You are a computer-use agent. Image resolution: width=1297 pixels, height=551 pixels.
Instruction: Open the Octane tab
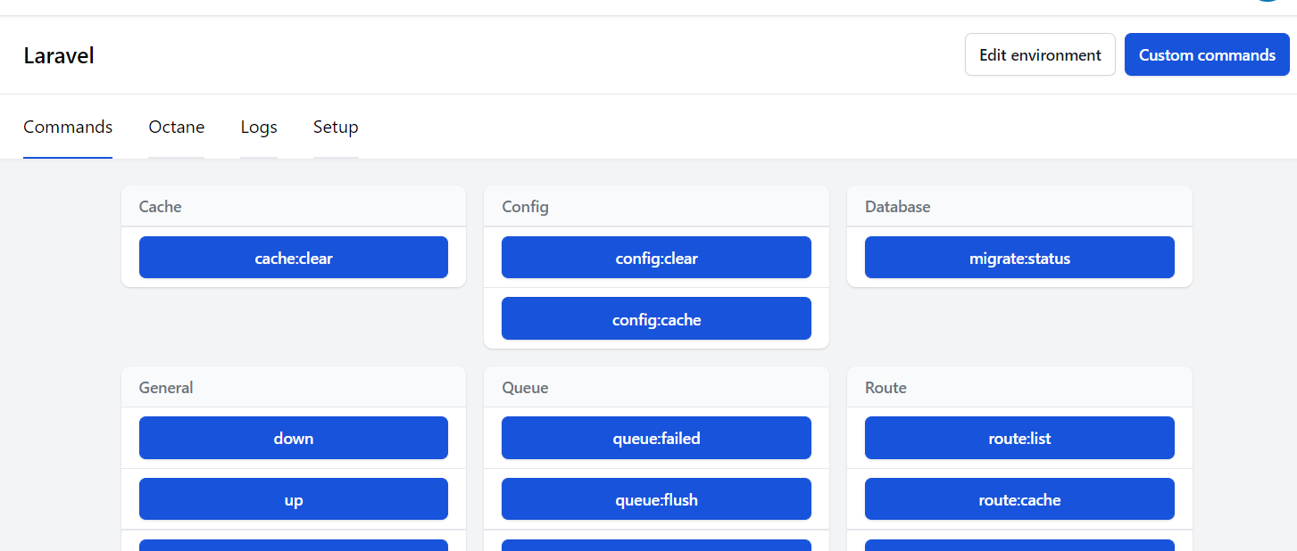tap(177, 127)
